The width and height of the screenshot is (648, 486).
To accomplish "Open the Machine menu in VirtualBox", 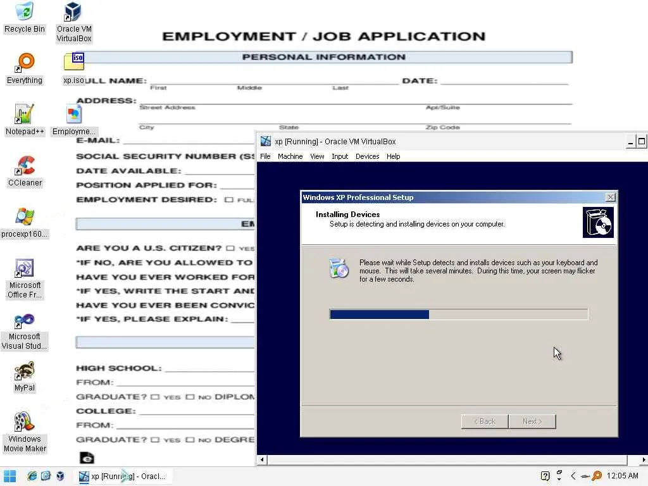I will 290,156.
